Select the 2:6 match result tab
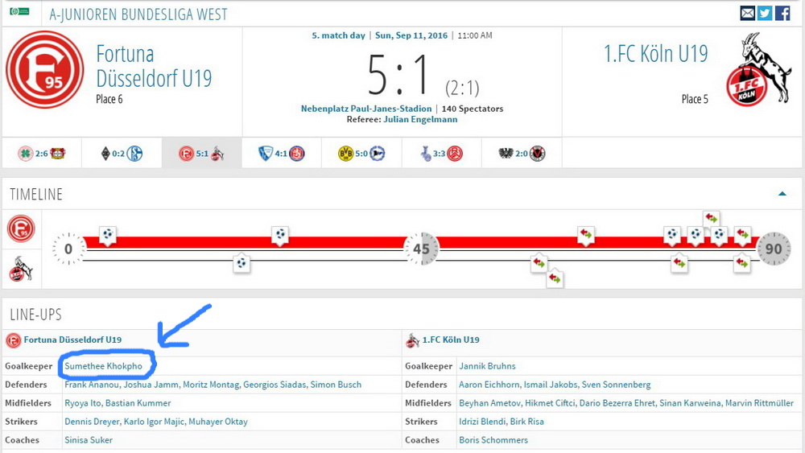Screen dimensions: 805x453 pos(42,154)
